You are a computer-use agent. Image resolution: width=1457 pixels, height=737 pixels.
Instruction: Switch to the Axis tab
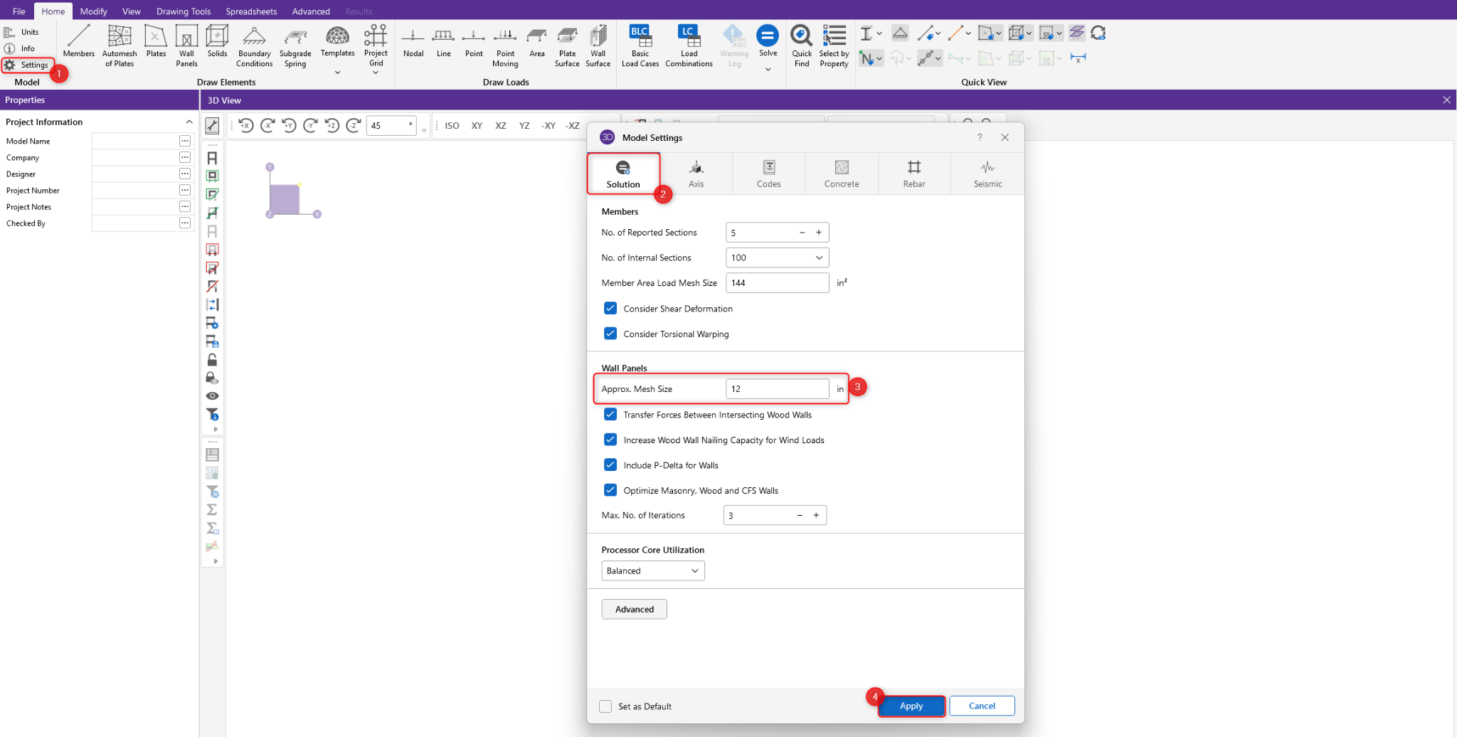coord(696,174)
